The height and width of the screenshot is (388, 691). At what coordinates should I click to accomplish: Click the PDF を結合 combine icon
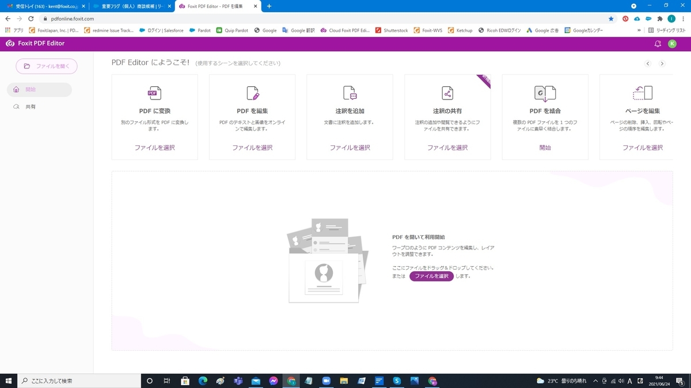[x=545, y=93]
